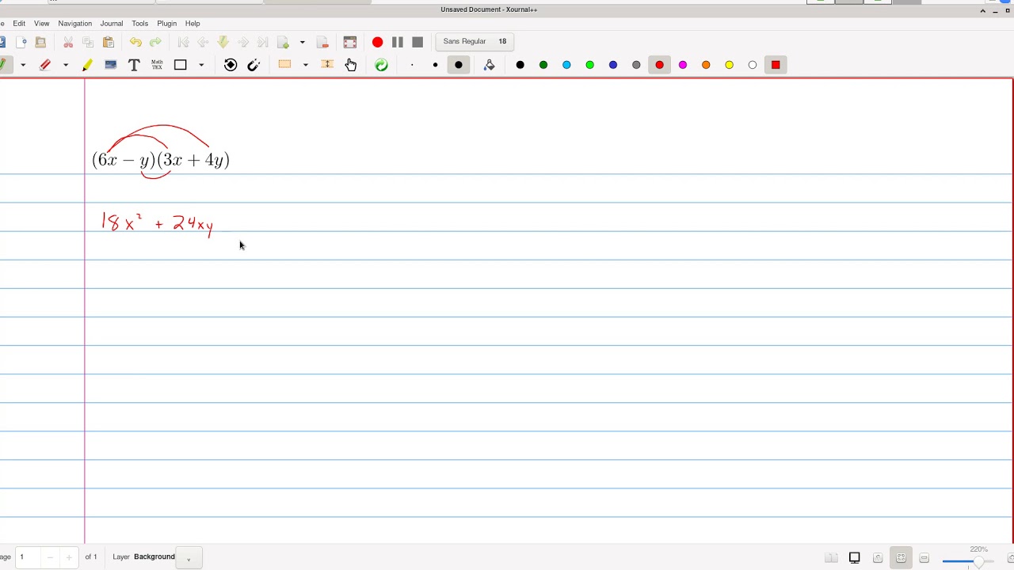Insert a new page after the current one
This screenshot has width=1014, height=570.
283,42
